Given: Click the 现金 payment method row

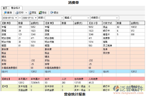Looking at the screenshot, I should [x=124, y=27].
